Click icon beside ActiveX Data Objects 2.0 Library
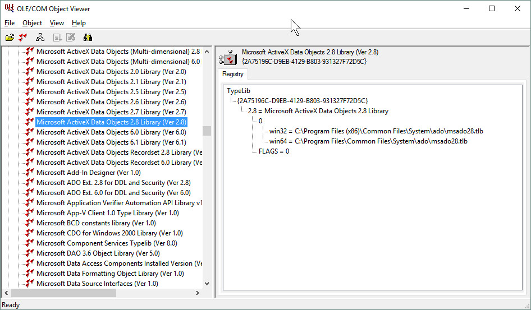Screen dimensions: 531x310 pyautogui.click(x=30, y=71)
